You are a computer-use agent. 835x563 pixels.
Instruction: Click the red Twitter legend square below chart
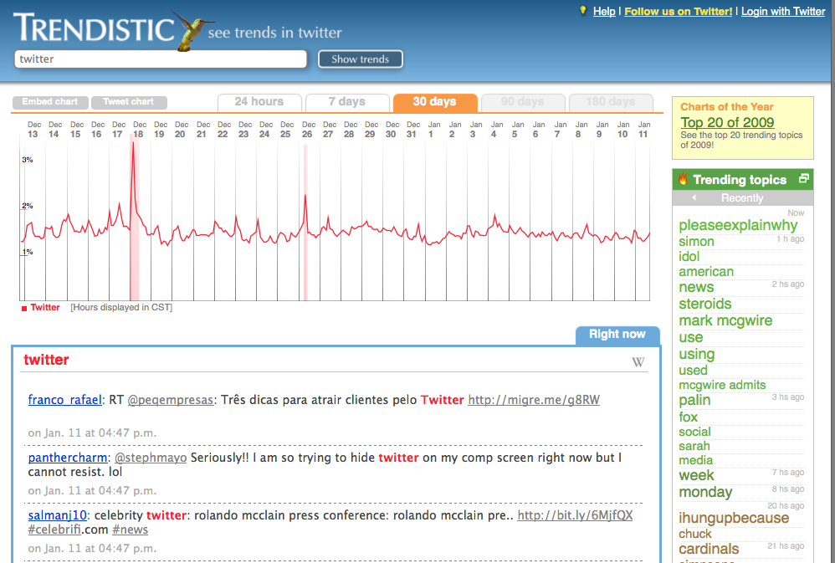coord(23,308)
